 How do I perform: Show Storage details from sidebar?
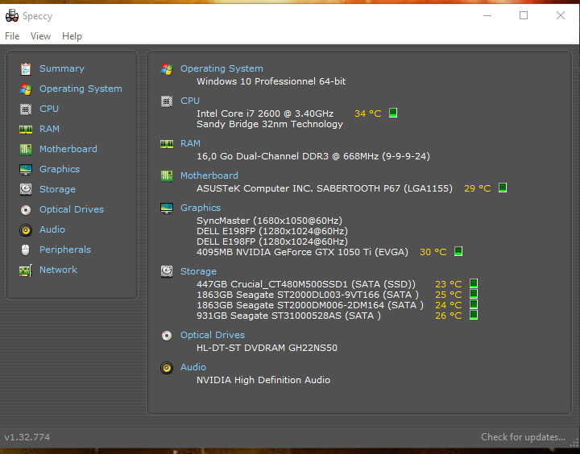(57, 189)
